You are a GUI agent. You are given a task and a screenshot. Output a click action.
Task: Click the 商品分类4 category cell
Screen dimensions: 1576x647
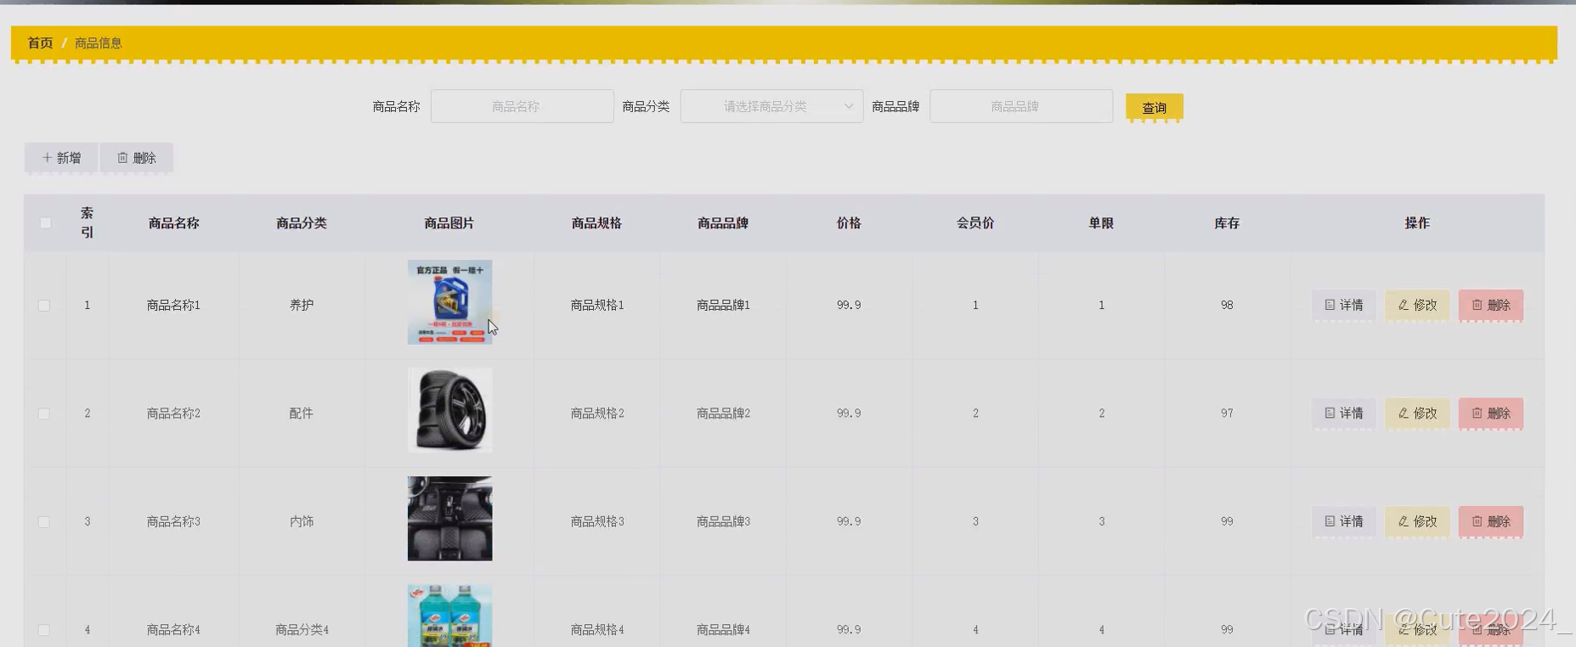tap(302, 630)
